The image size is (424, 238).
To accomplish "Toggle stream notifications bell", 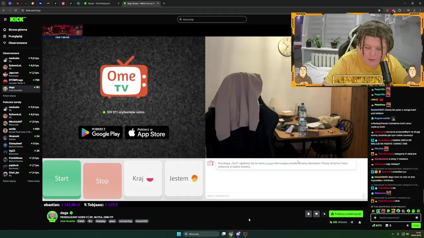I will click(308, 214).
